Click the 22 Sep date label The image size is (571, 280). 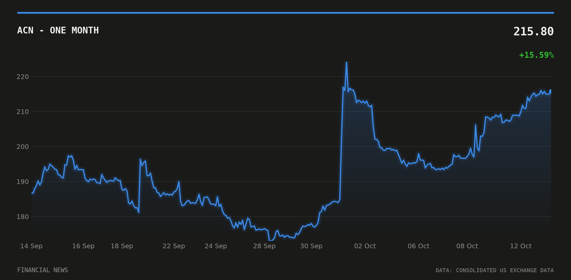point(174,246)
